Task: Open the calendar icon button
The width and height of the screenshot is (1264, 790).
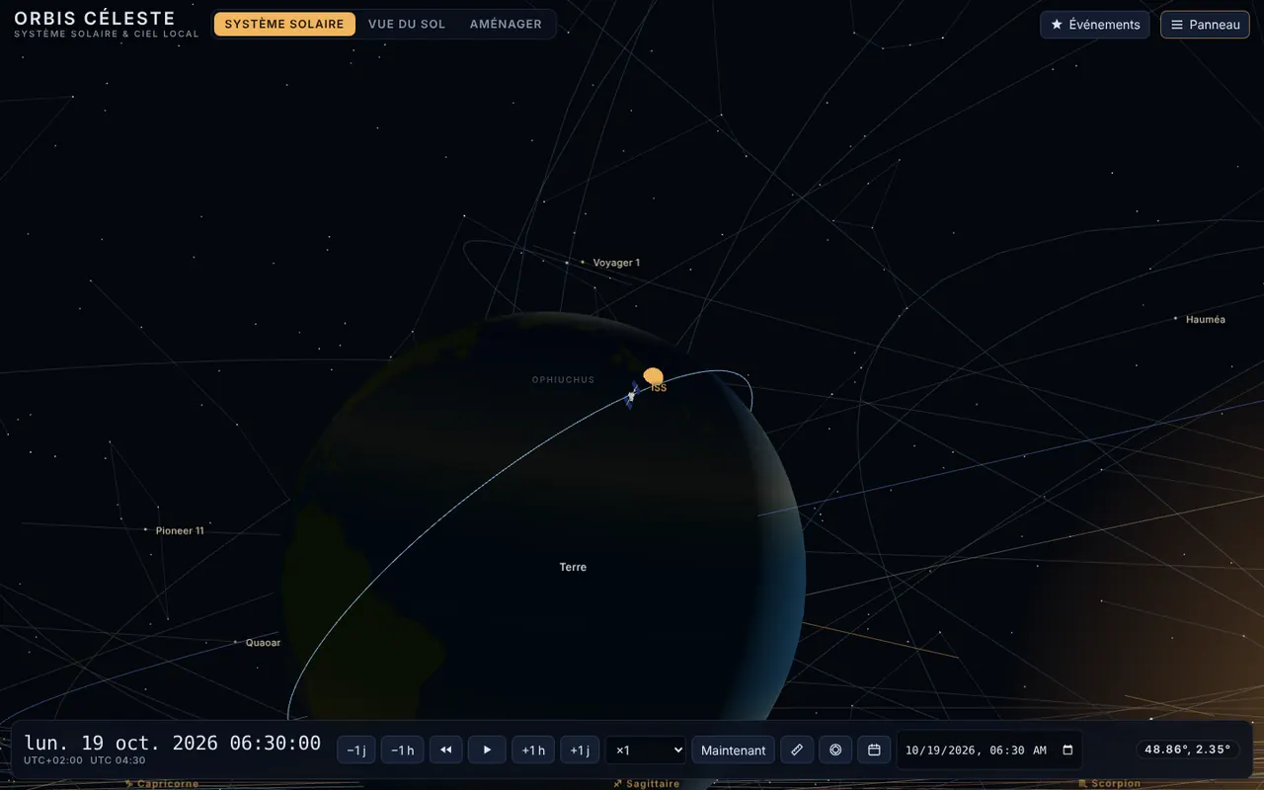Action: click(874, 750)
